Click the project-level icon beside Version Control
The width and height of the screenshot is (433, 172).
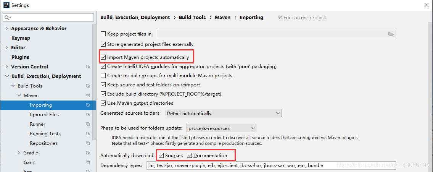88,67
